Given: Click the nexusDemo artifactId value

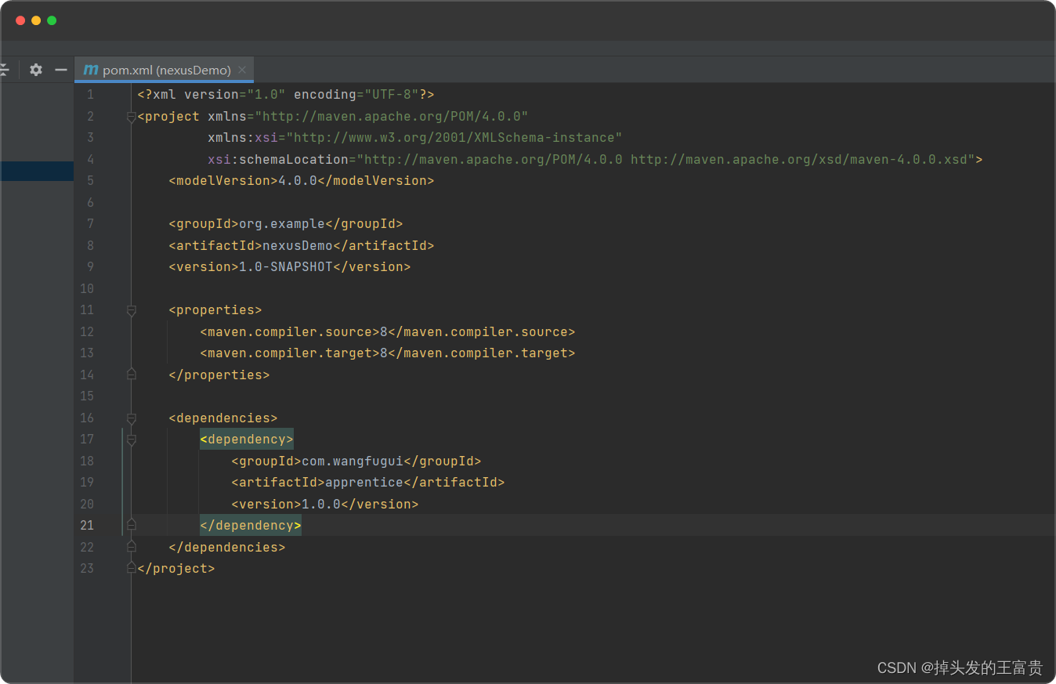Looking at the screenshot, I should point(297,245).
